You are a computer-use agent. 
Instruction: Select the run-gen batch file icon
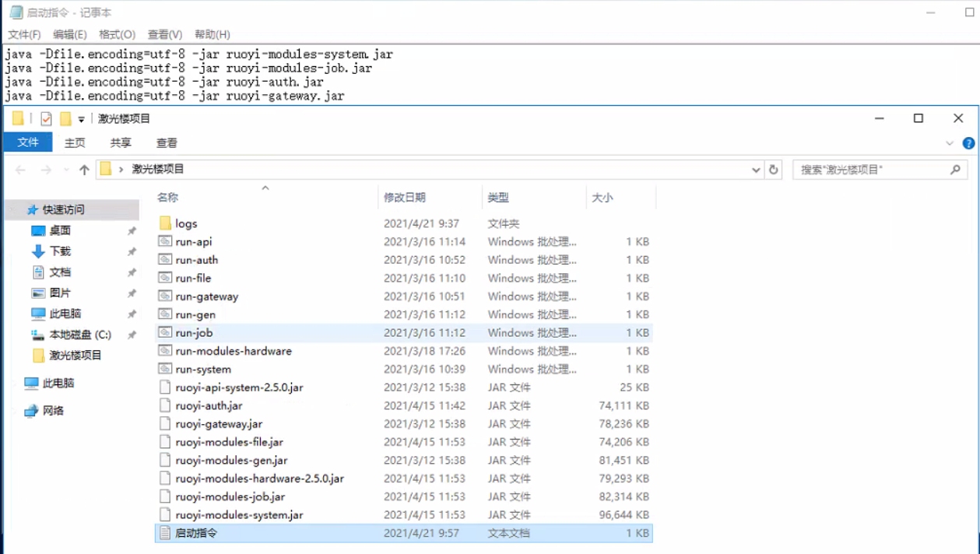pos(165,314)
